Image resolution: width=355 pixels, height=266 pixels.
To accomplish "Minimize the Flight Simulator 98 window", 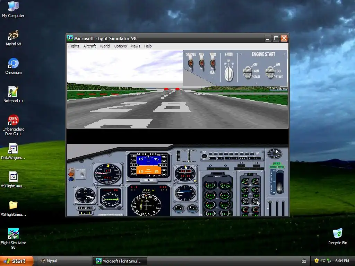I will (268, 38).
